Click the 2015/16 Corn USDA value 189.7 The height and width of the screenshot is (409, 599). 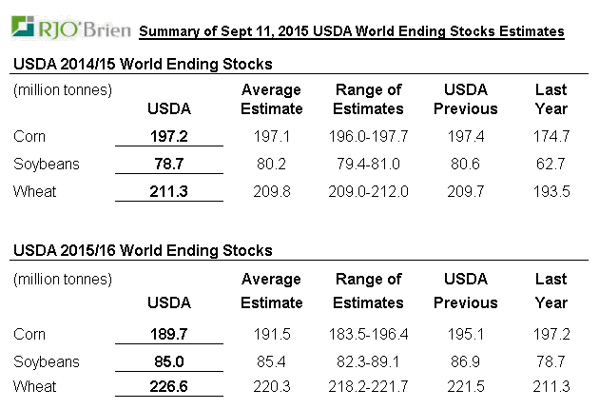tap(169, 334)
